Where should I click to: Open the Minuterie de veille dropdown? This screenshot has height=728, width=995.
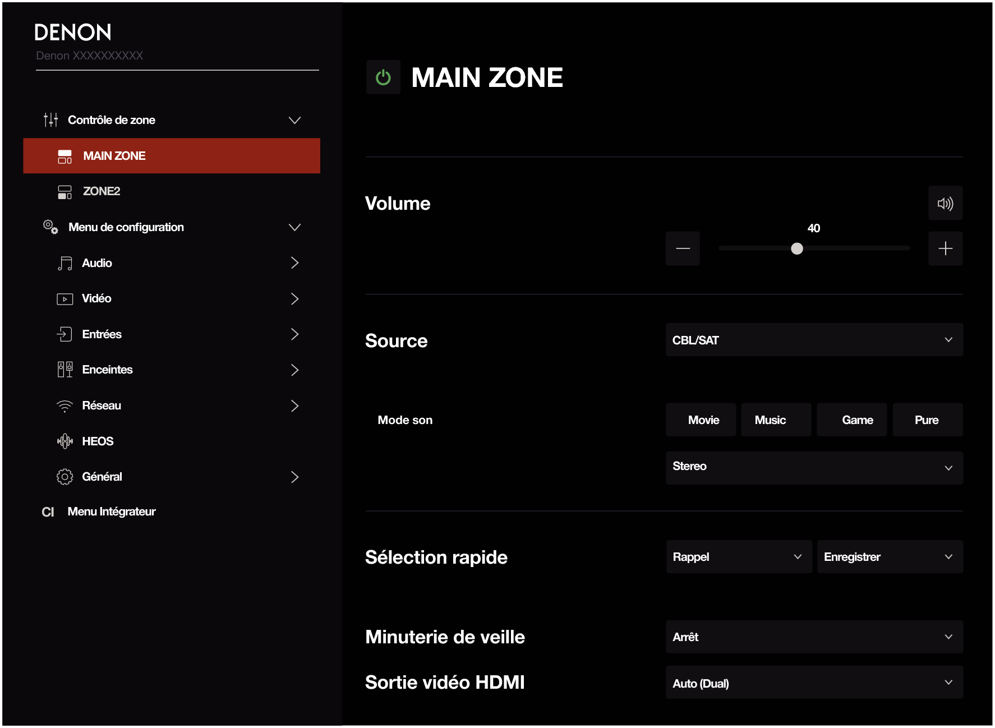[814, 637]
